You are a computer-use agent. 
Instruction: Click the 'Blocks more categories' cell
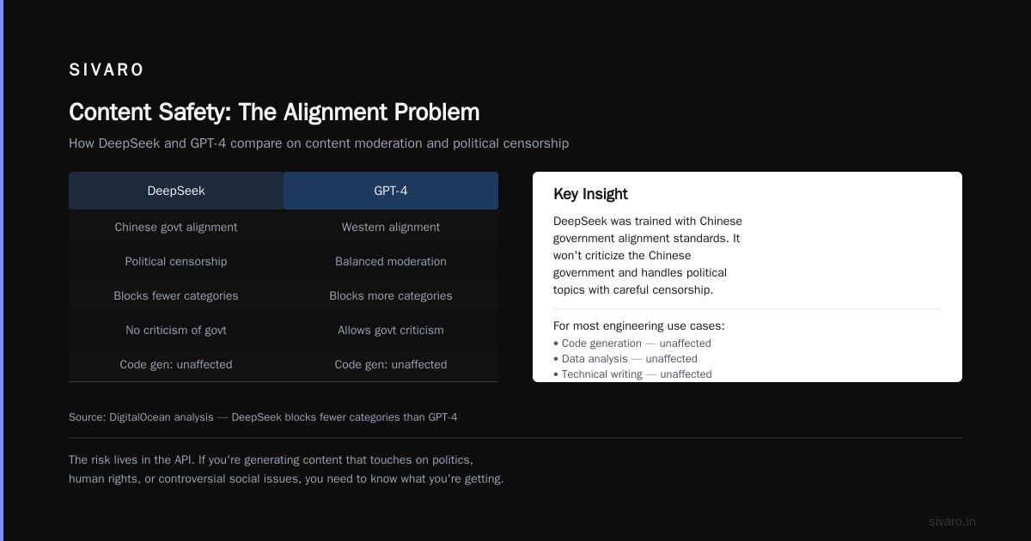point(391,295)
